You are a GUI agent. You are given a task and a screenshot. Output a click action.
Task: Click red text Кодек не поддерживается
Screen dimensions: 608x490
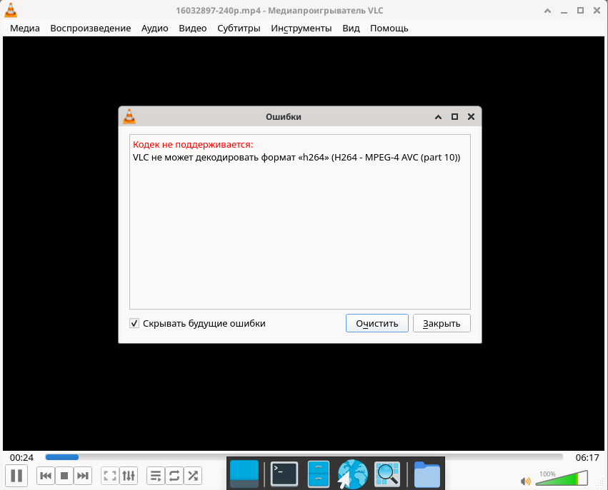pyautogui.click(x=193, y=144)
